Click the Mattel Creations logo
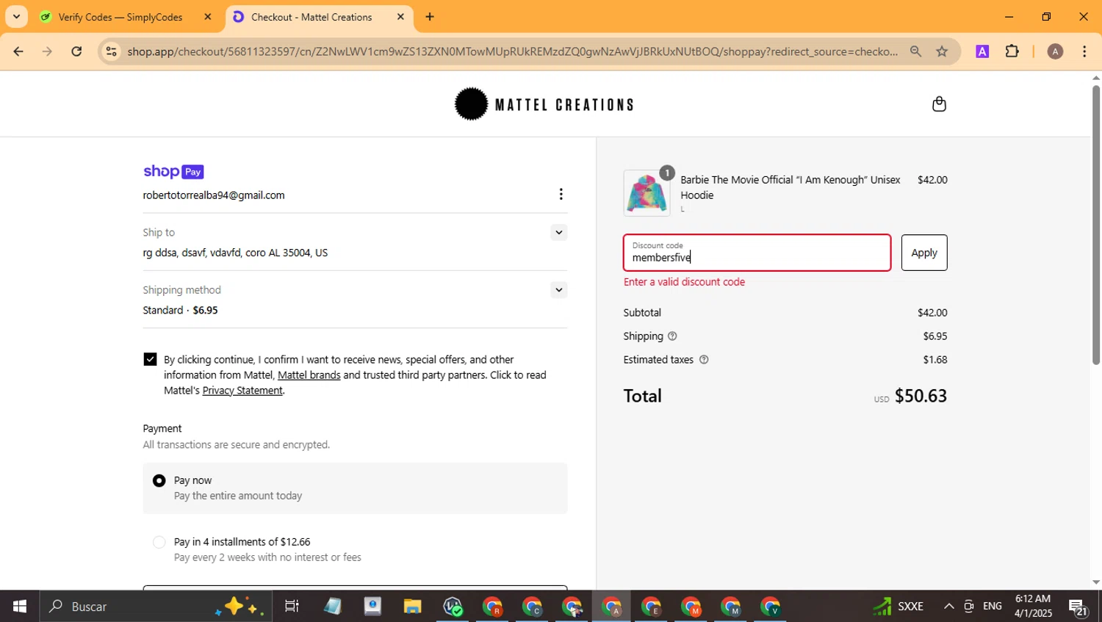Screen dimensions: 1102x622 tap(544, 104)
